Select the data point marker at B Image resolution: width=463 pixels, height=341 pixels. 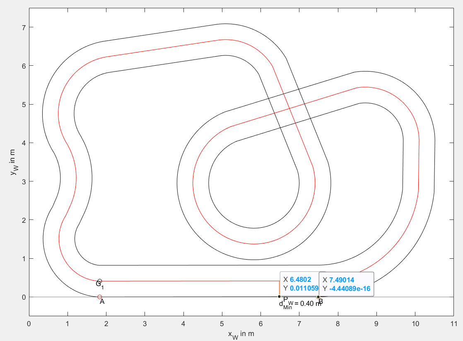(318, 297)
